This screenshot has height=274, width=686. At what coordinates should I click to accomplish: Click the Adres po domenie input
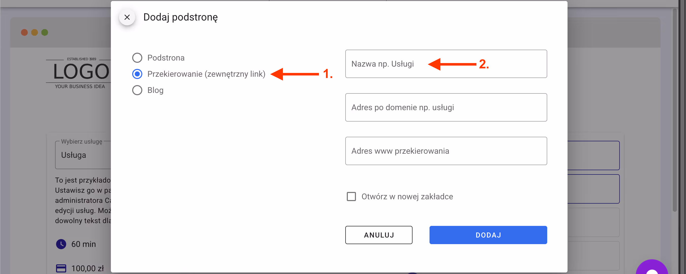click(x=446, y=107)
